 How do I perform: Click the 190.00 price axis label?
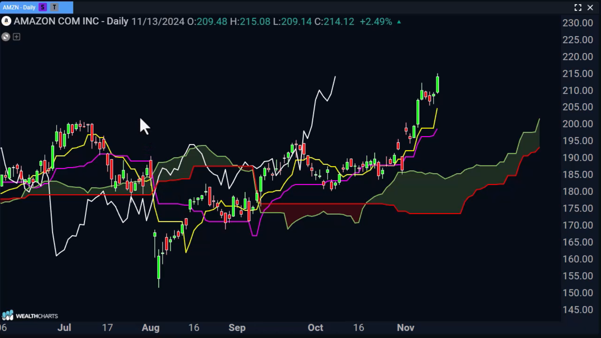pyautogui.click(x=578, y=158)
